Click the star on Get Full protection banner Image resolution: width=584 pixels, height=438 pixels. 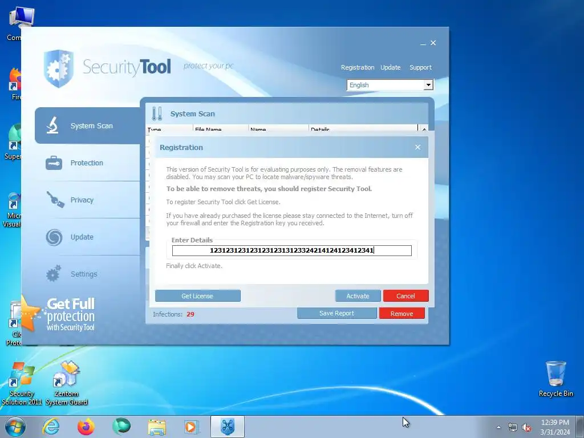click(x=30, y=314)
